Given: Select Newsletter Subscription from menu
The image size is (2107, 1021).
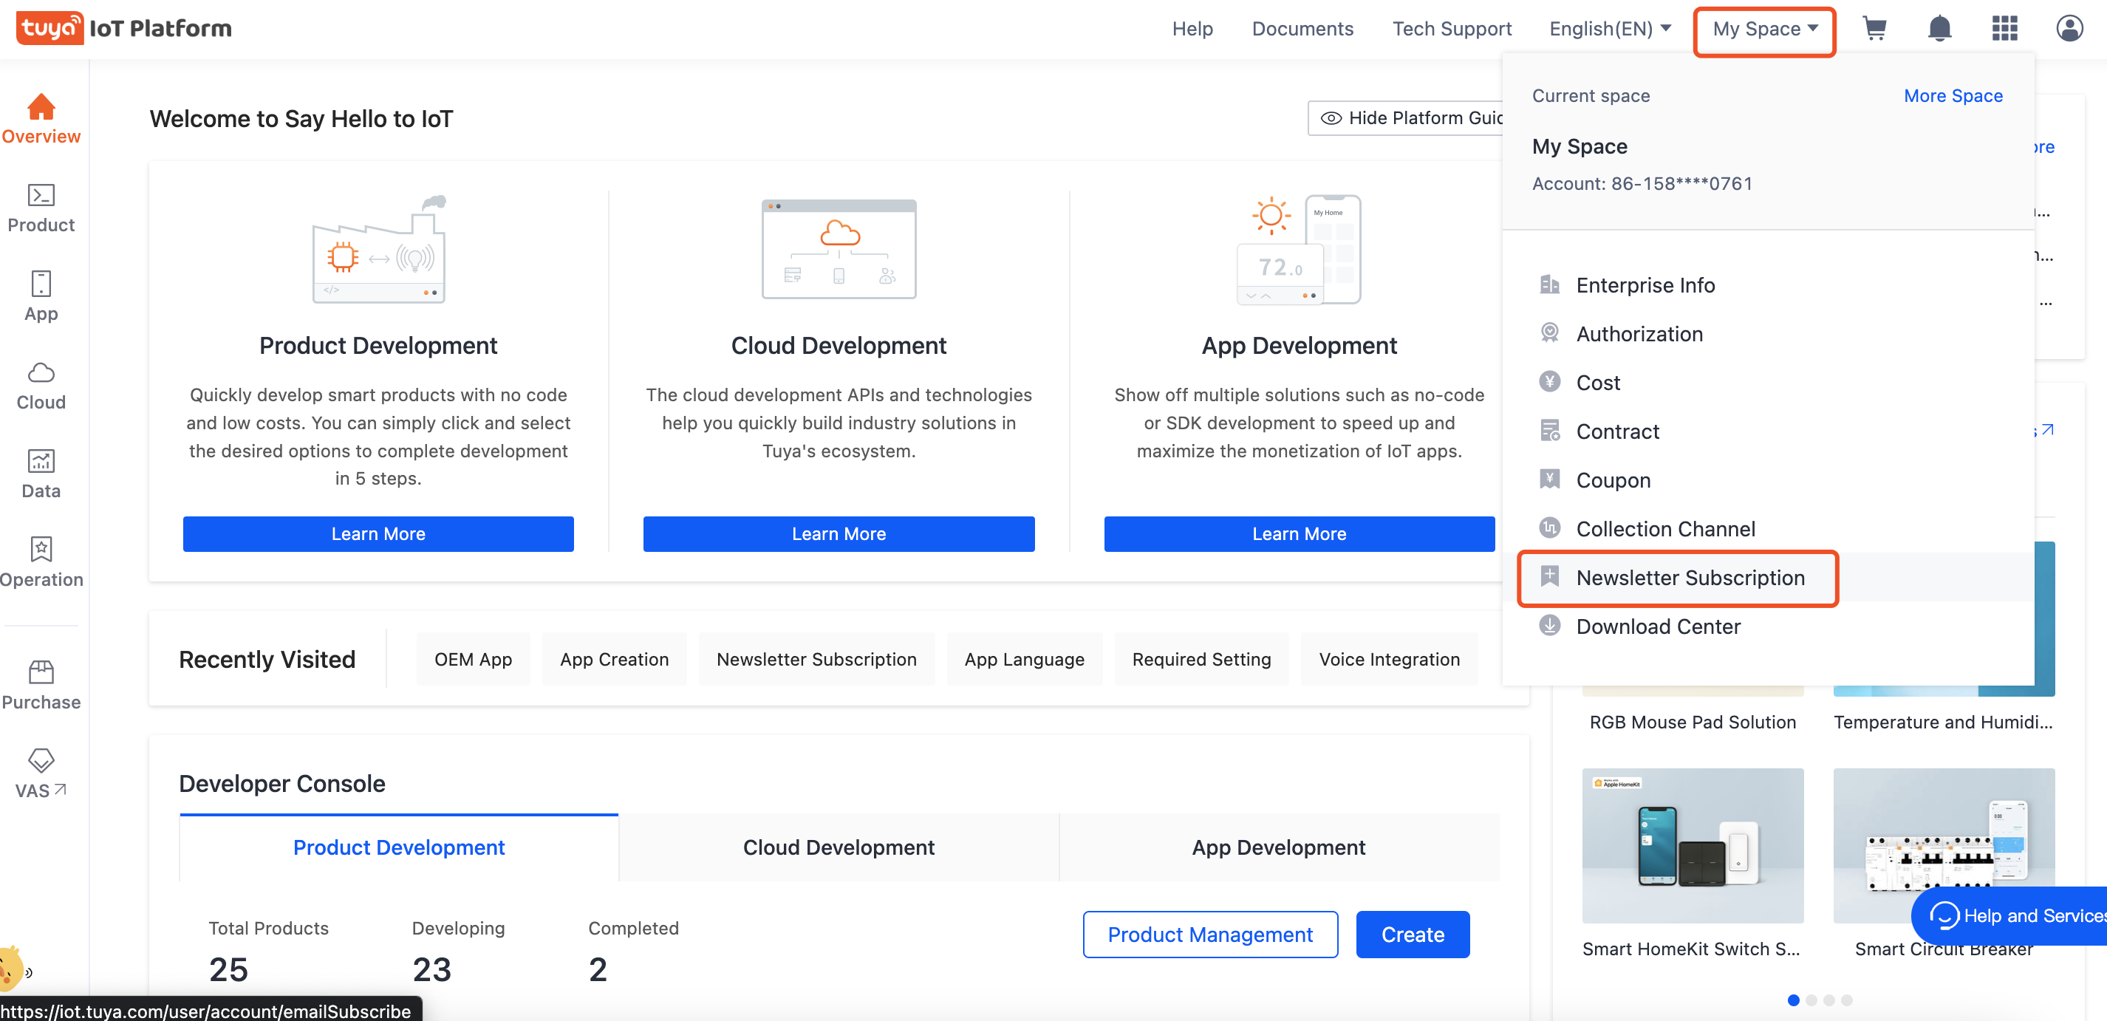Looking at the screenshot, I should click(x=1689, y=578).
